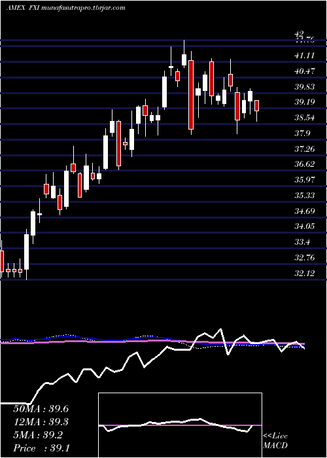Image resolution: width=327 pixels, height=458 pixels.
Task: Click the tallest red candlestick near 41
Action: pos(191,95)
